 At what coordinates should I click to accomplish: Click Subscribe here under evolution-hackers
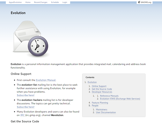[26, 107]
